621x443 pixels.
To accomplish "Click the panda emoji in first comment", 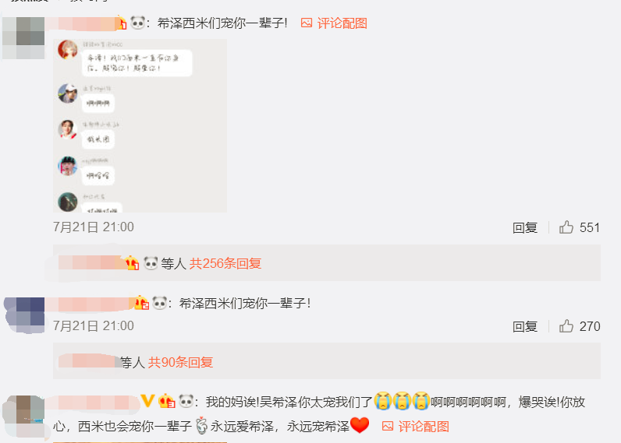I will coord(138,23).
